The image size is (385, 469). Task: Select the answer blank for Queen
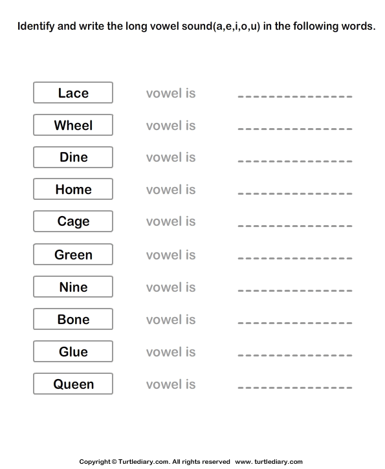click(x=295, y=387)
